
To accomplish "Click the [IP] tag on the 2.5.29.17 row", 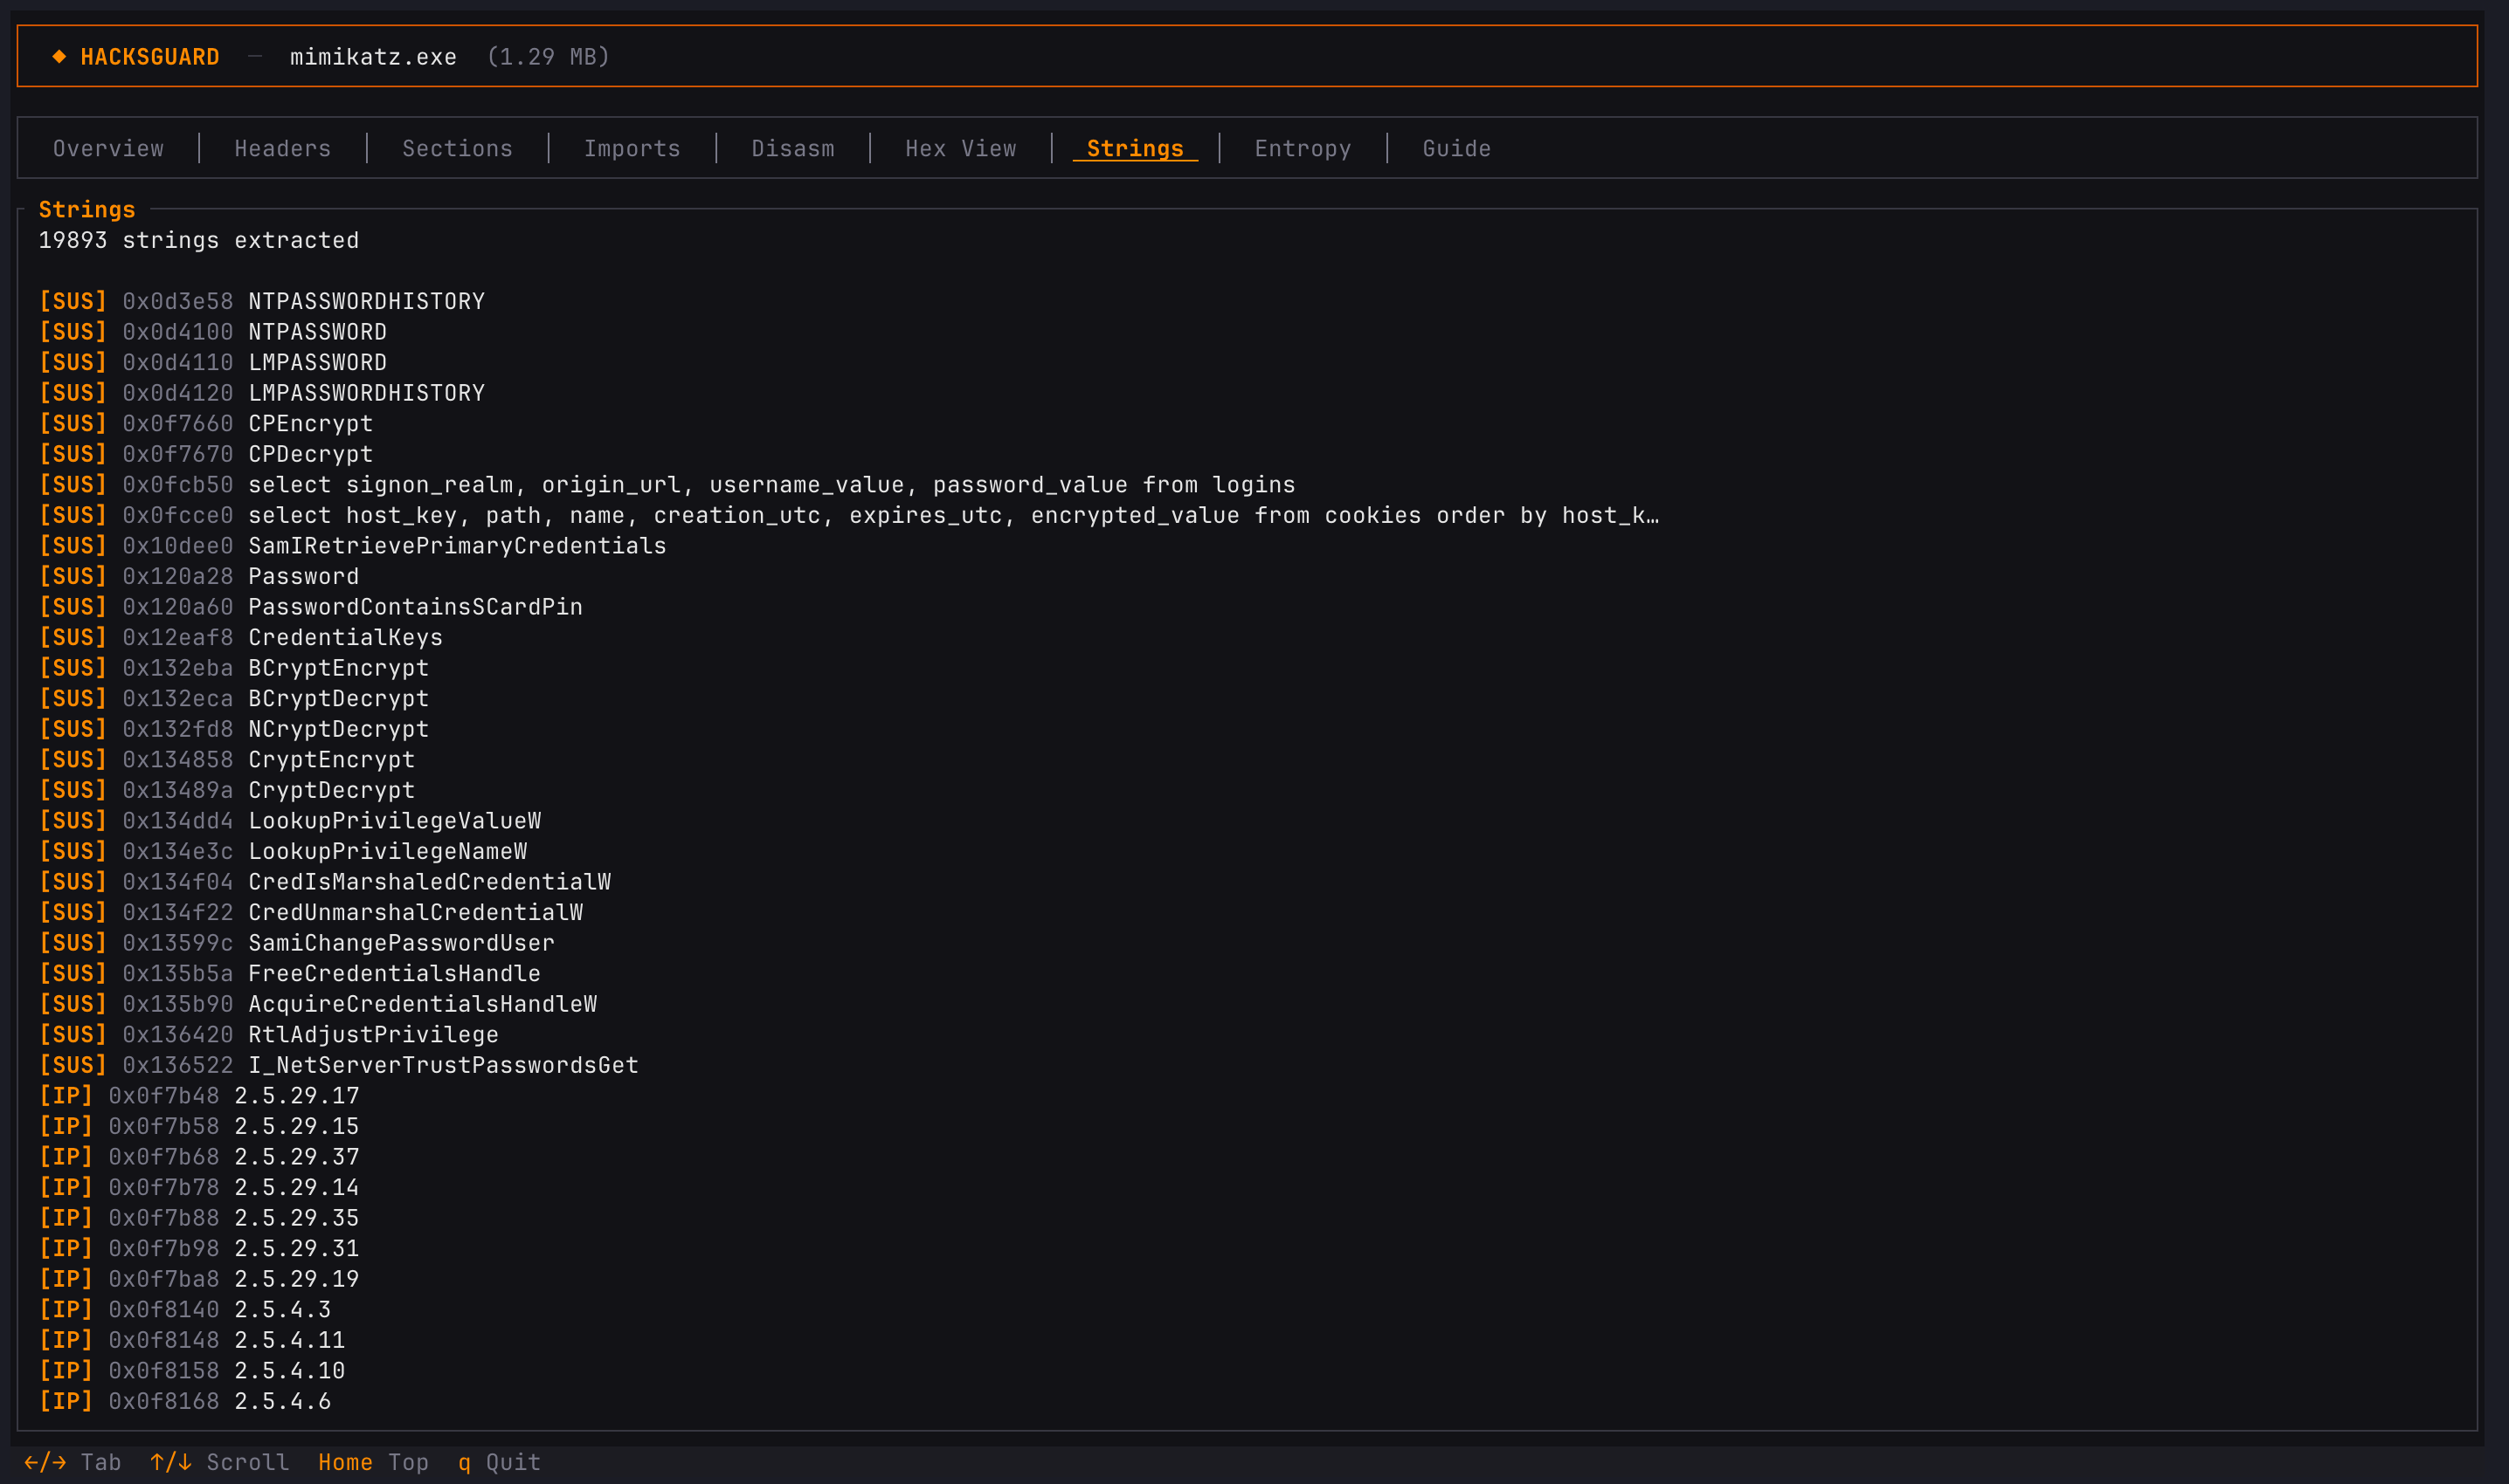I will coord(66,1096).
